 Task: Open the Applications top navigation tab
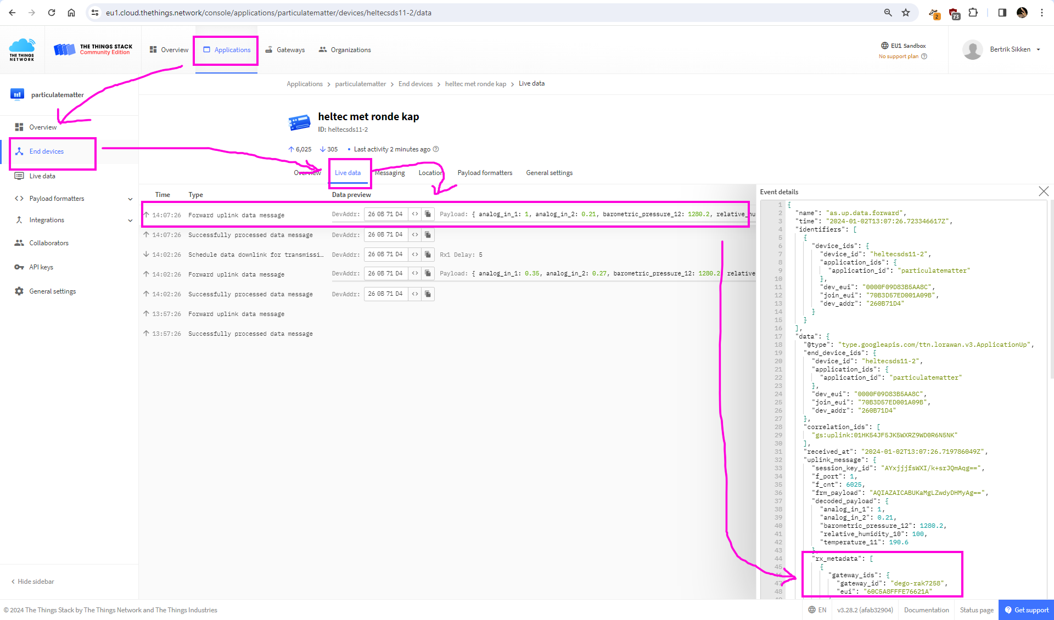pyautogui.click(x=227, y=50)
